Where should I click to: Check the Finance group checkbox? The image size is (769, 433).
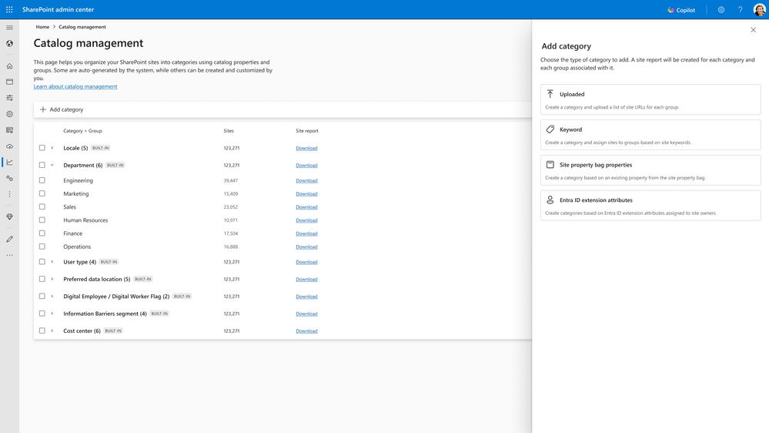tap(42, 233)
